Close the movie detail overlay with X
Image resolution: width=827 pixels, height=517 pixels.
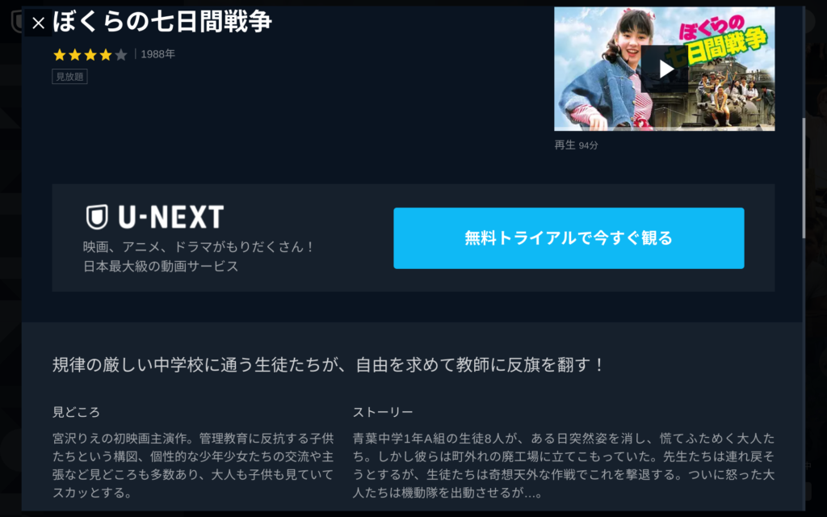coord(38,23)
